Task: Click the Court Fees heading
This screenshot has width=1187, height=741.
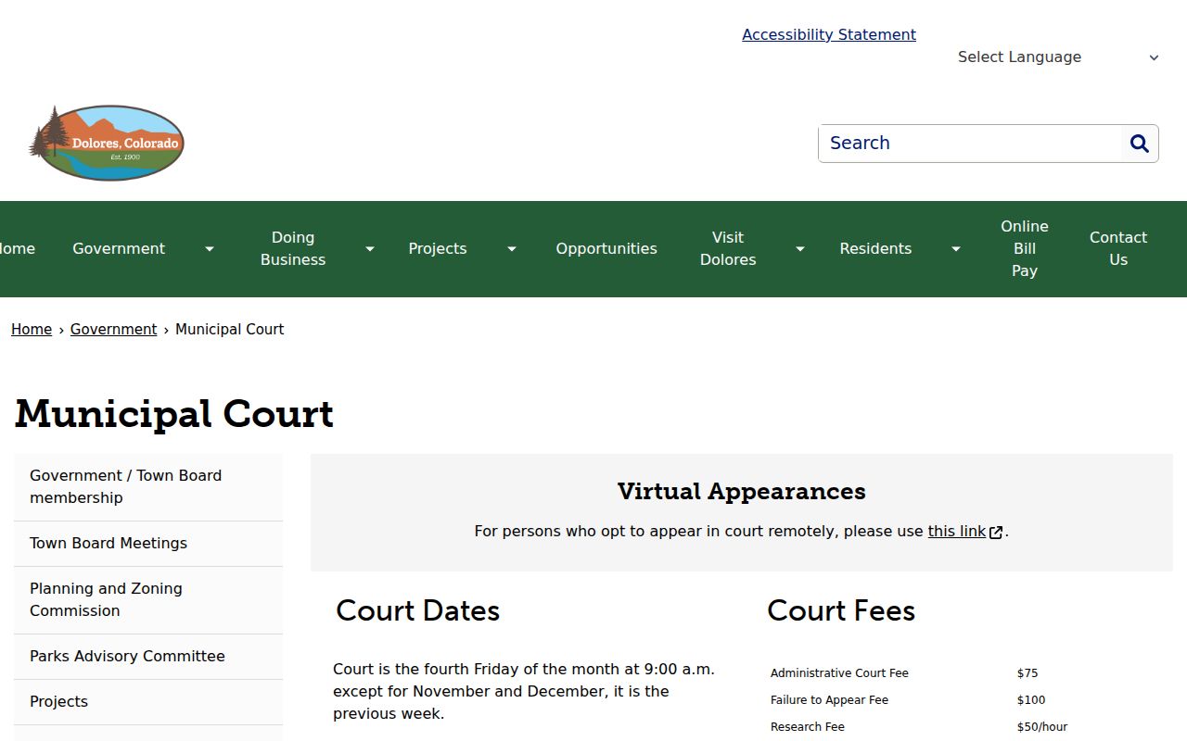Action: point(841,611)
